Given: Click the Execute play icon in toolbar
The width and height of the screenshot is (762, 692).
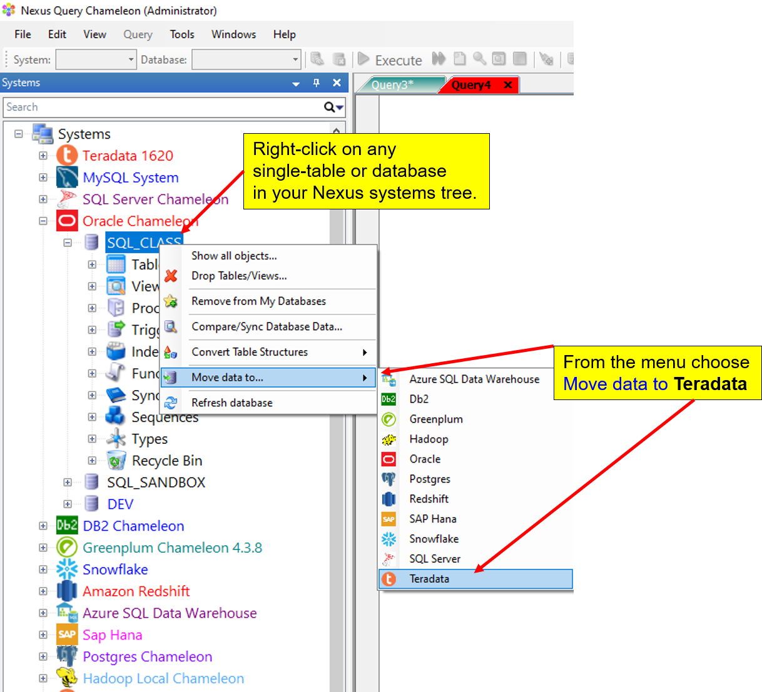Looking at the screenshot, I should click(363, 59).
